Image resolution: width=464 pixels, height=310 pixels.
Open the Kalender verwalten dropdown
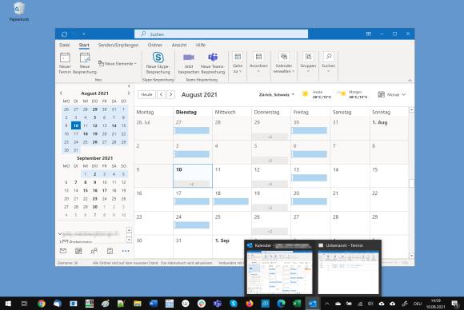click(284, 63)
